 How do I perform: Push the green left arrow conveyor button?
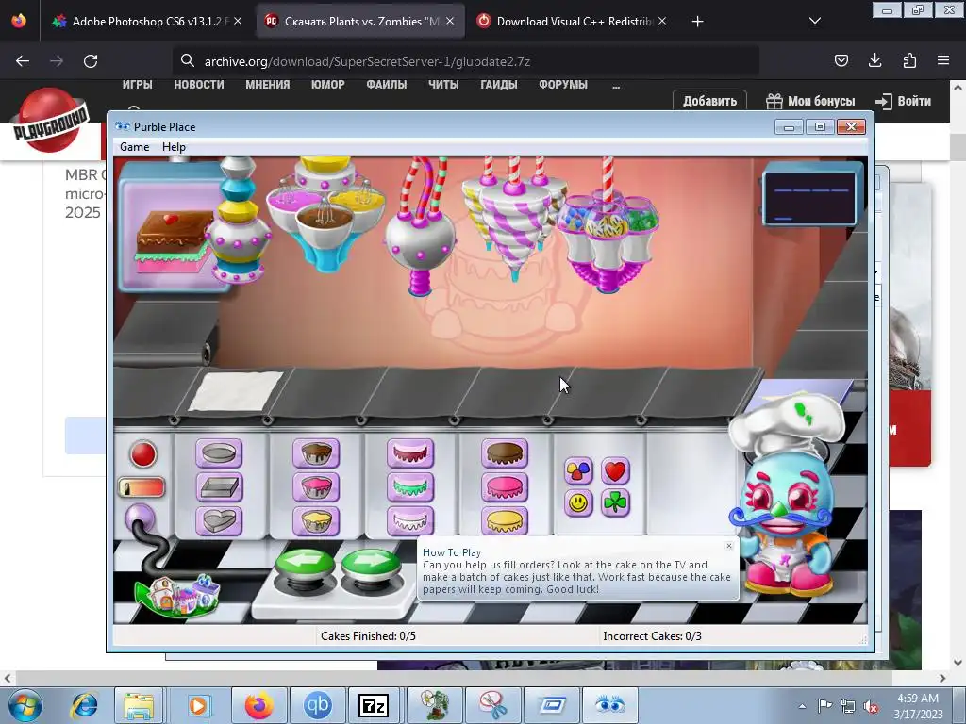tap(305, 565)
